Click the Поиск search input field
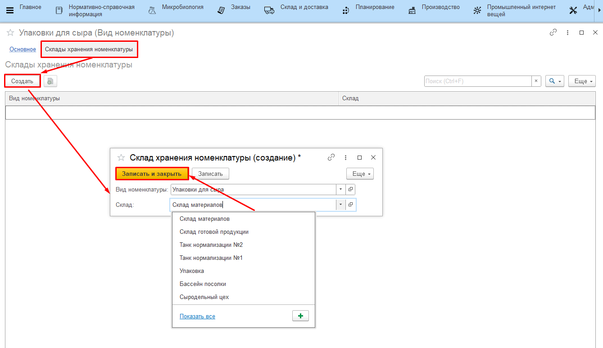Screen dimensions: 603x348 coord(477,81)
